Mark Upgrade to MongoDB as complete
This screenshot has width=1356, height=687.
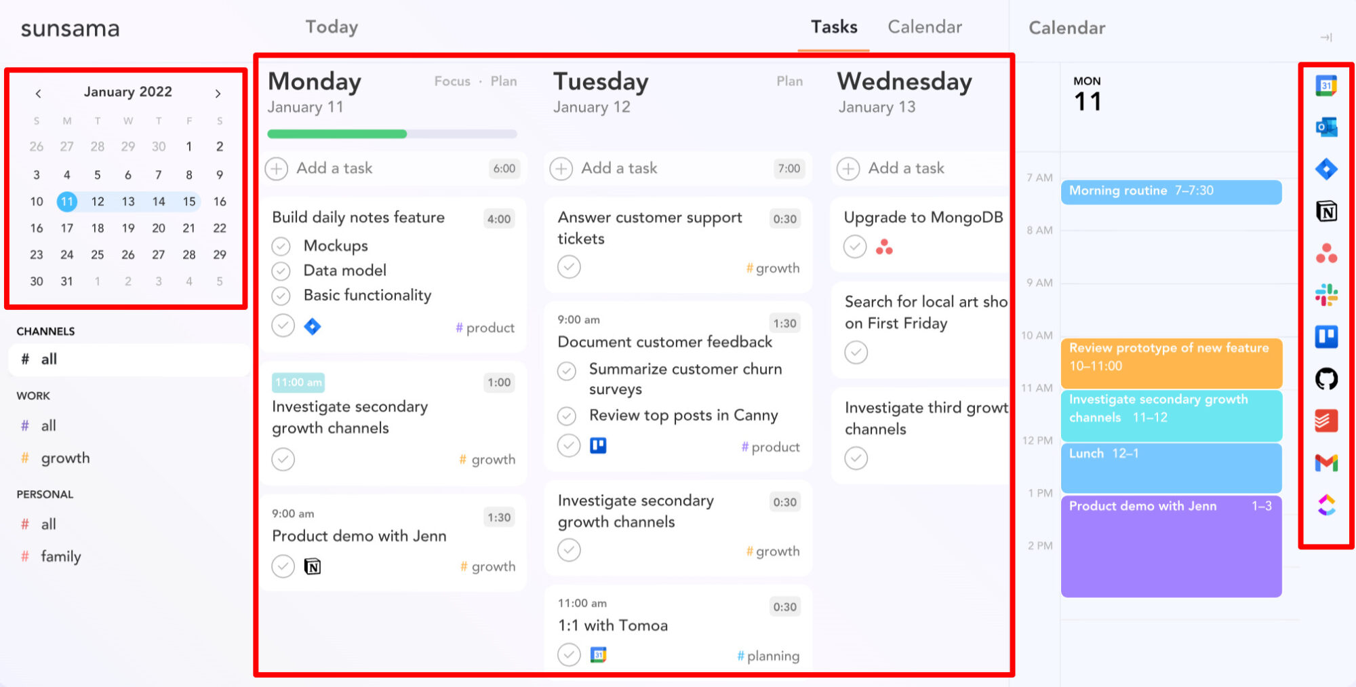pyautogui.click(x=855, y=246)
